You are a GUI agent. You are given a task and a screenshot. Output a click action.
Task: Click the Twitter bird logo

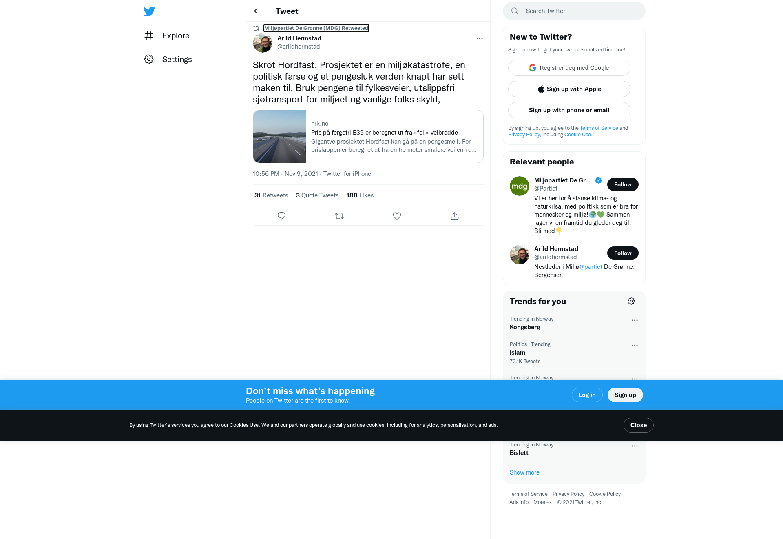149,11
